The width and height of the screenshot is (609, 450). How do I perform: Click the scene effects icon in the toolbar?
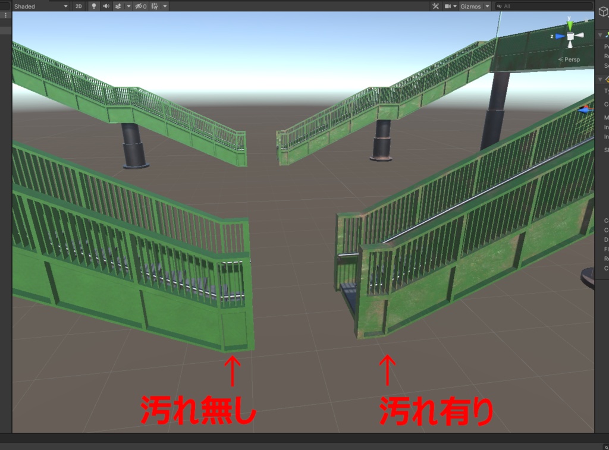tap(118, 6)
